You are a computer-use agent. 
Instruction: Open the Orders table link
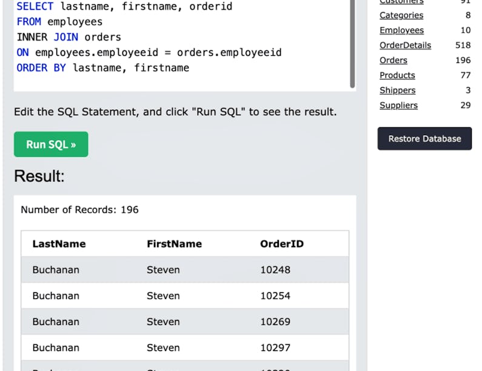click(x=393, y=60)
